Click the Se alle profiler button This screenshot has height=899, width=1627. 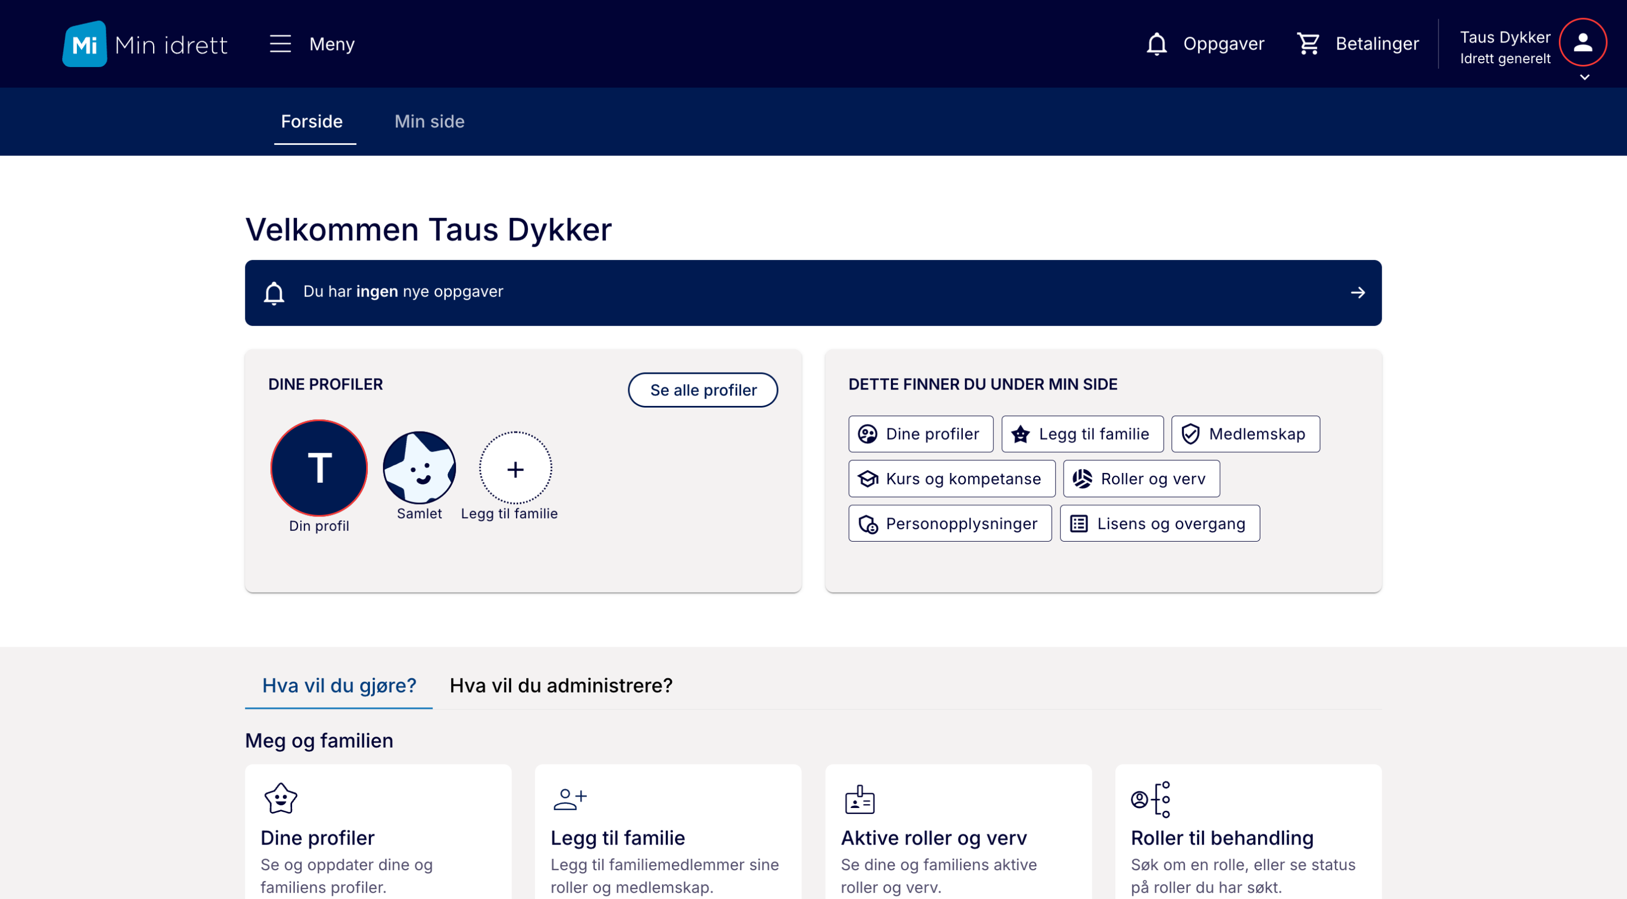(x=703, y=390)
